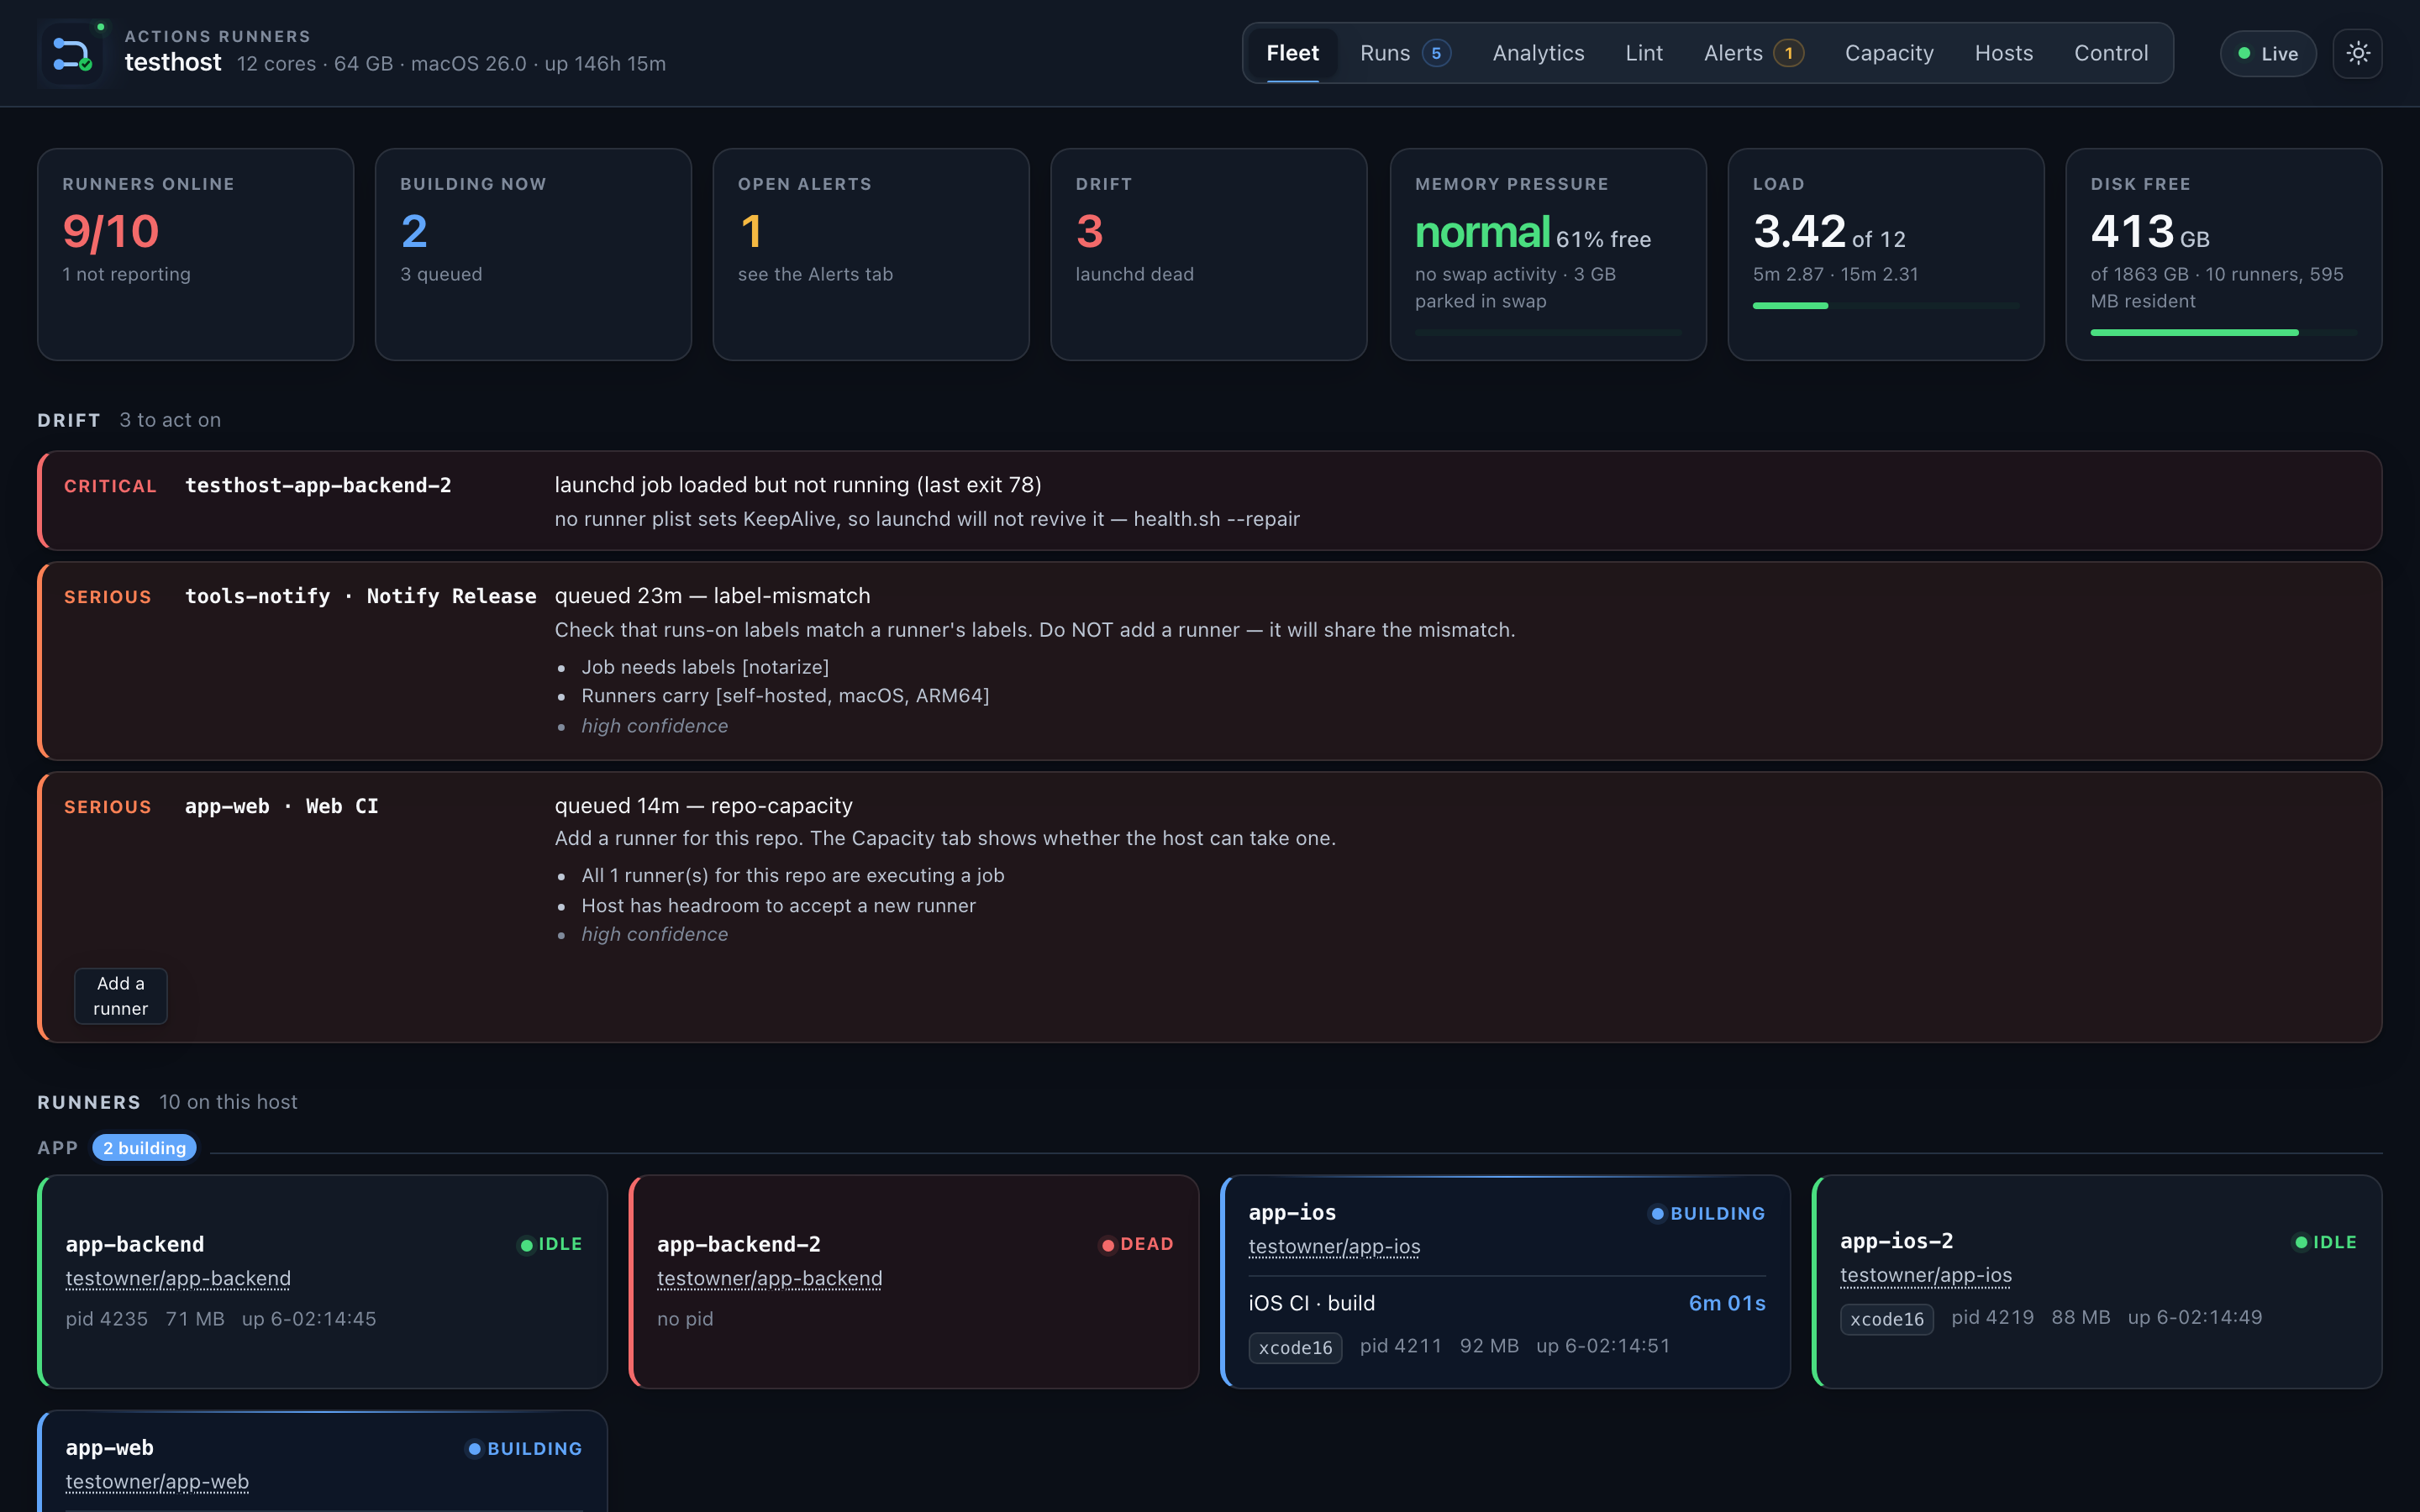The width and height of the screenshot is (2420, 1512).
Task: Click the 6m 01s build timer
Action: (x=1727, y=1303)
